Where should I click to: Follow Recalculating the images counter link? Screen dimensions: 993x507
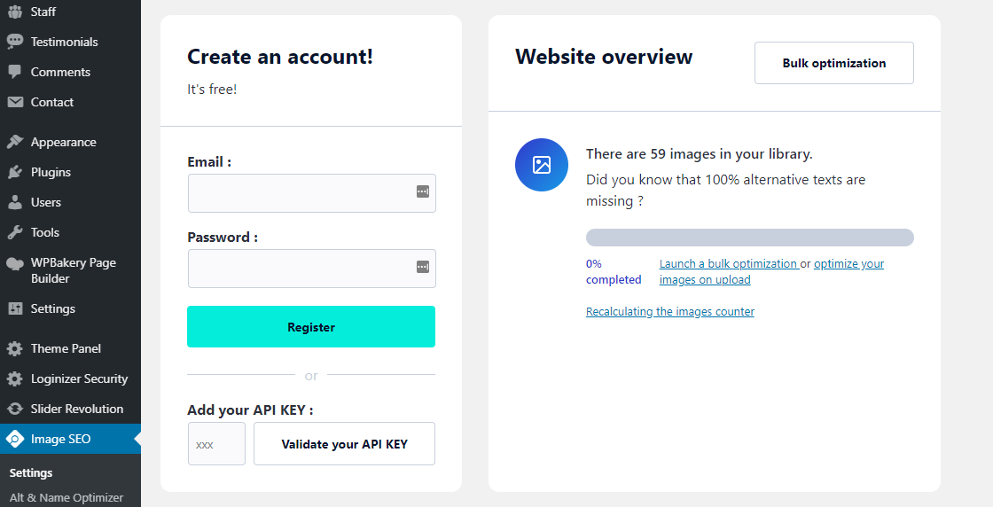click(x=669, y=312)
